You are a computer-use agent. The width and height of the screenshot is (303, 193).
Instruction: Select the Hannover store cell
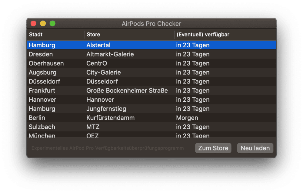point(100,100)
